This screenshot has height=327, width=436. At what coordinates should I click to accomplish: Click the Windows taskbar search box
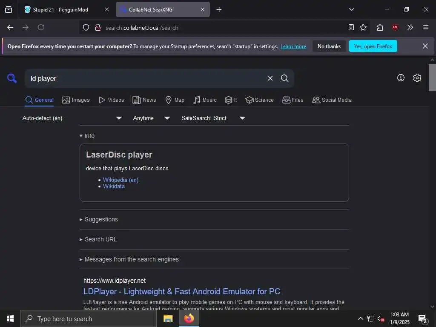(x=89, y=318)
